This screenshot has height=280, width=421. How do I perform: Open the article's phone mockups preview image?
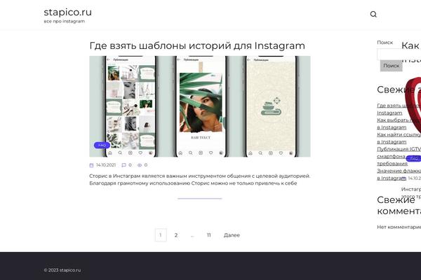(x=200, y=106)
